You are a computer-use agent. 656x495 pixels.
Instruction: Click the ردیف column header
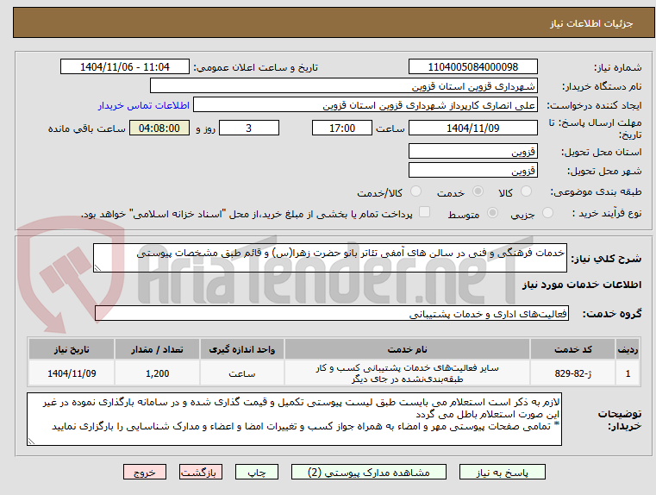pyautogui.click(x=628, y=349)
